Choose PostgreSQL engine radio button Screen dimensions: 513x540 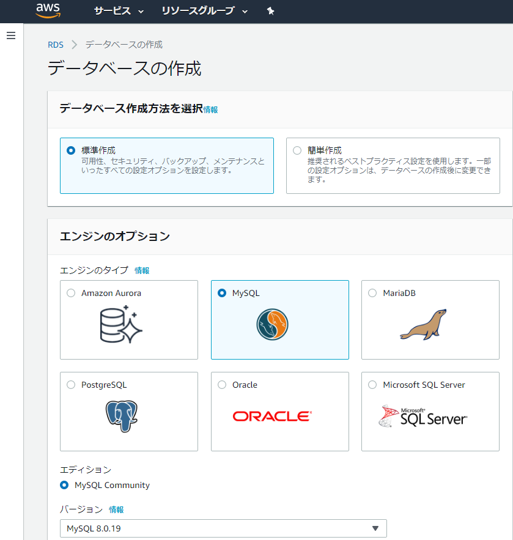point(71,385)
